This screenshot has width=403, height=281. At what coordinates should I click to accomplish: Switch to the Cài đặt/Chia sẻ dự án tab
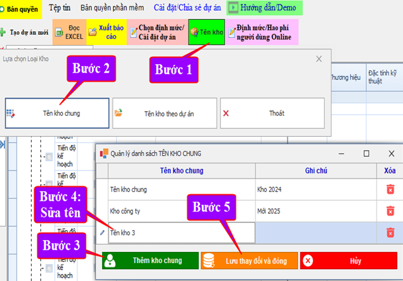pyautogui.click(x=187, y=8)
